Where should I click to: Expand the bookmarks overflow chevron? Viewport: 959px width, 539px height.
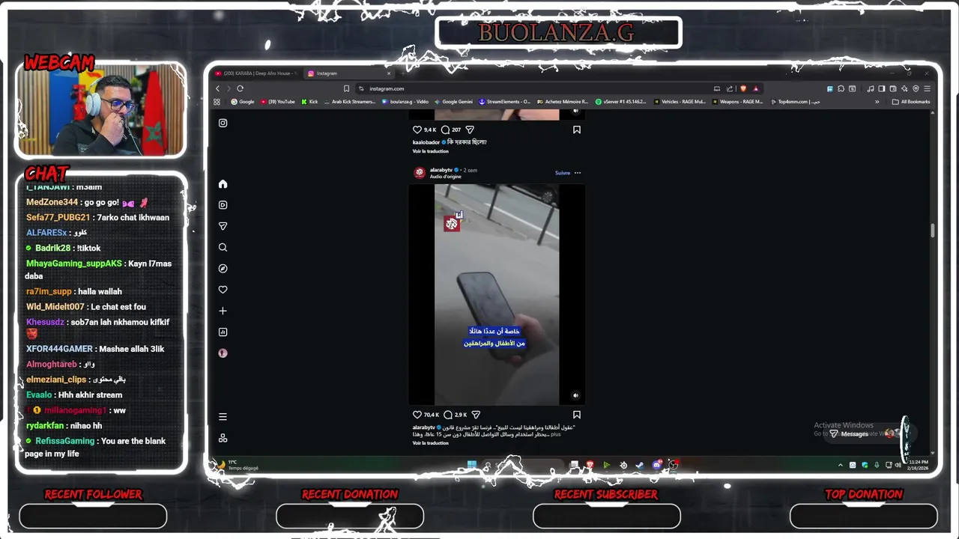click(877, 102)
